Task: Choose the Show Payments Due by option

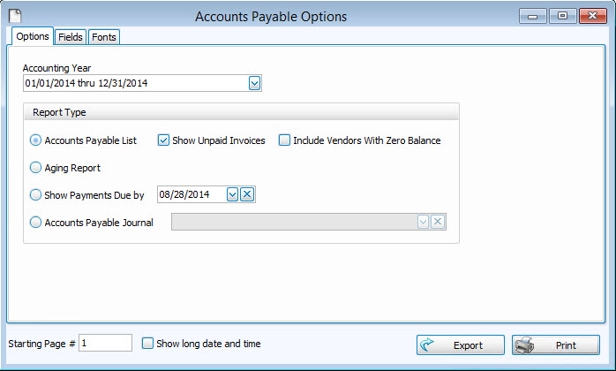Action: click(36, 195)
